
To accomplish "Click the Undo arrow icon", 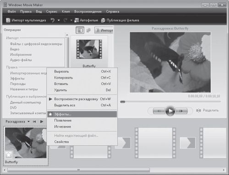I will coord(53,20).
